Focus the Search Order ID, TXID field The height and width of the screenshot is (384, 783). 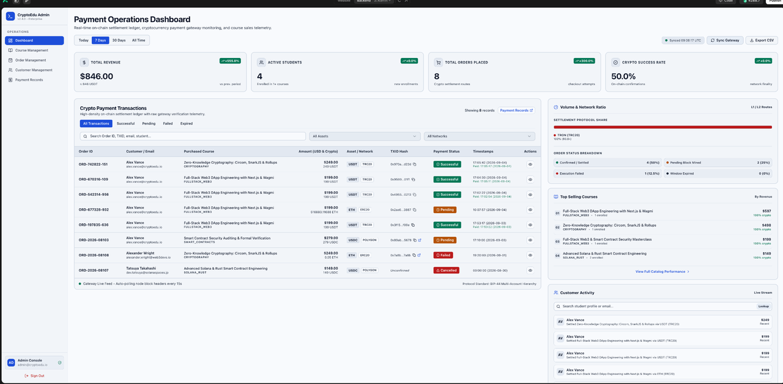(x=193, y=136)
